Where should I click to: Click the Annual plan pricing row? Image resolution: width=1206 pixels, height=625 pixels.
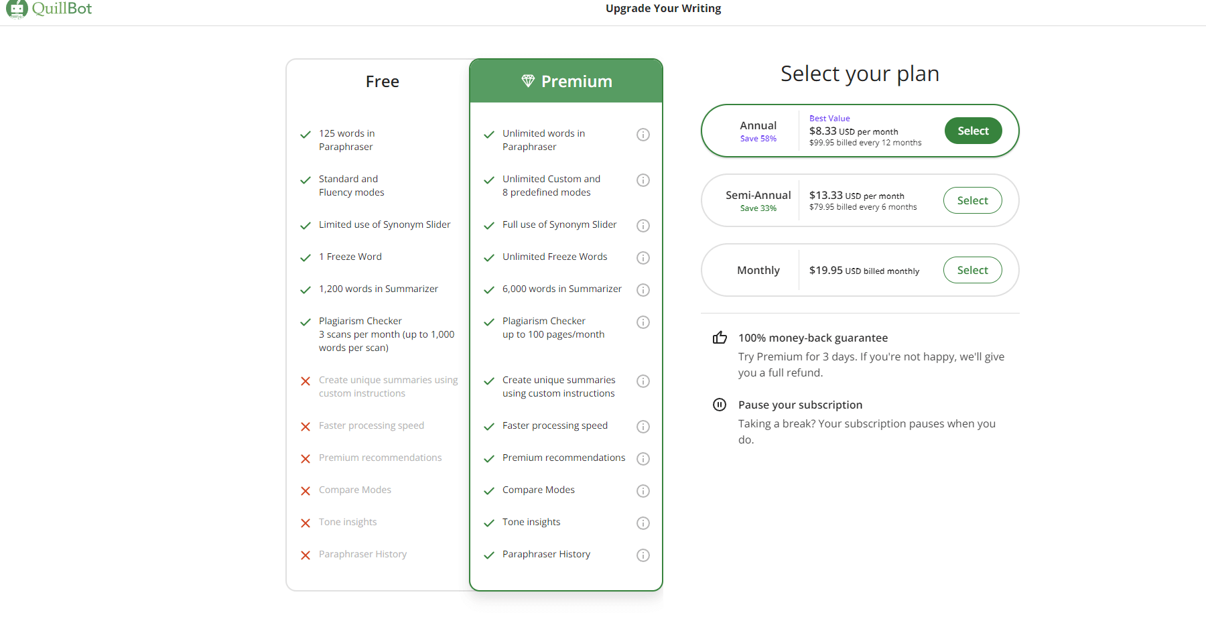(860, 131)
